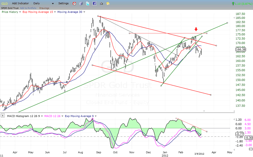The height and width of the screenshot is (157, 253).
Task: Click the red down arrow marker on chart
Action: (x=196, y=30)
